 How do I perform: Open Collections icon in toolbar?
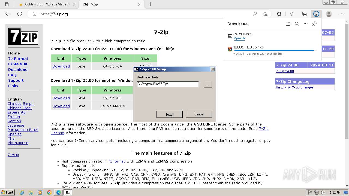pos(304,14)
